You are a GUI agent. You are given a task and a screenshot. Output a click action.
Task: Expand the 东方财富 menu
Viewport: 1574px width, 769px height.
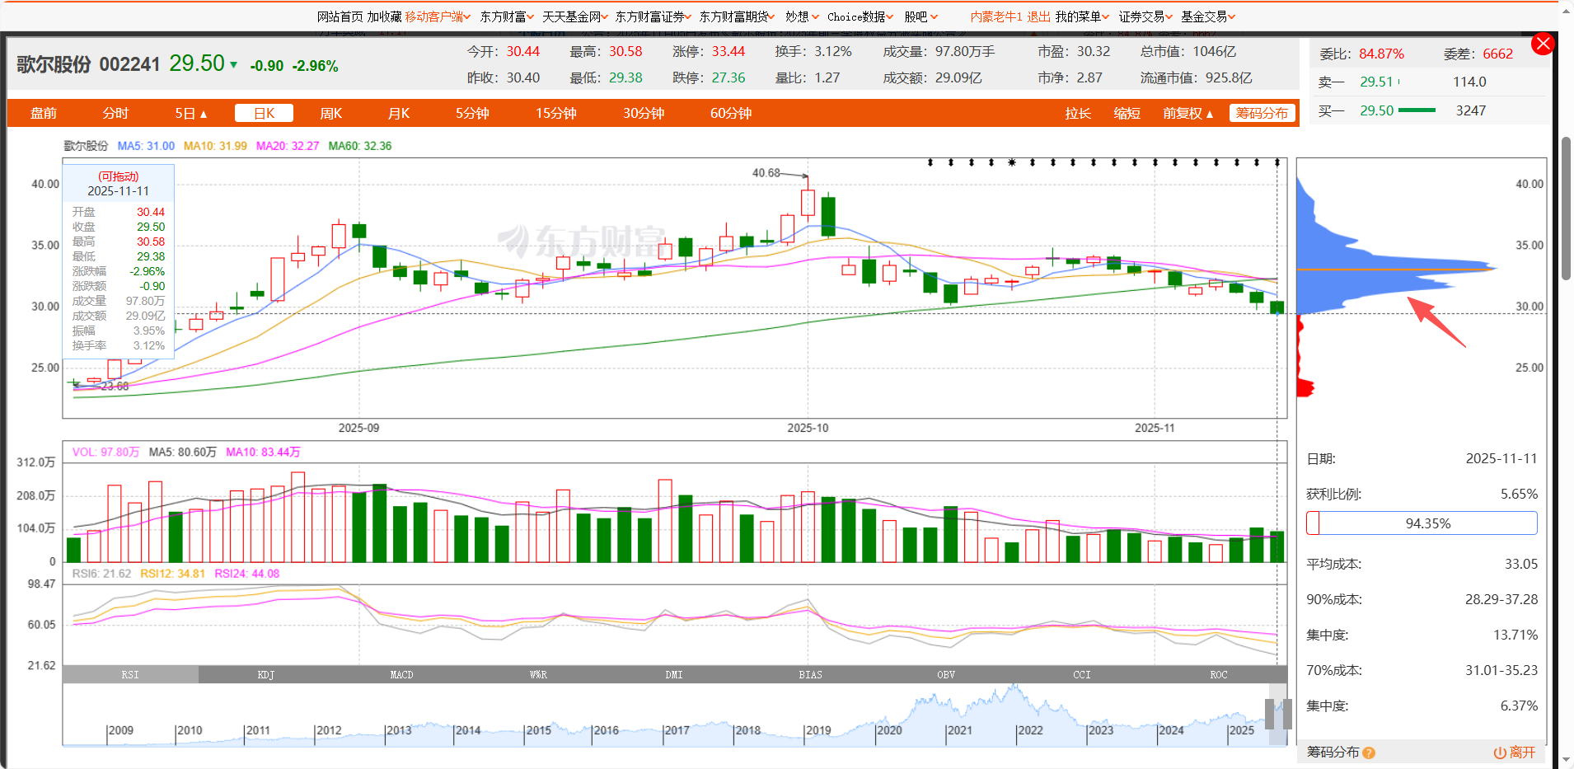[x=507, y=16]
